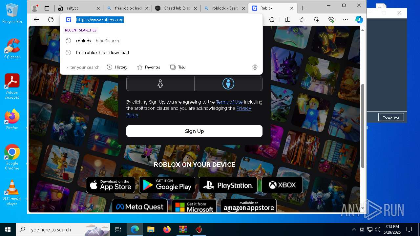
Task: Open the notification center icon
Action: click(x=409, y=229)
